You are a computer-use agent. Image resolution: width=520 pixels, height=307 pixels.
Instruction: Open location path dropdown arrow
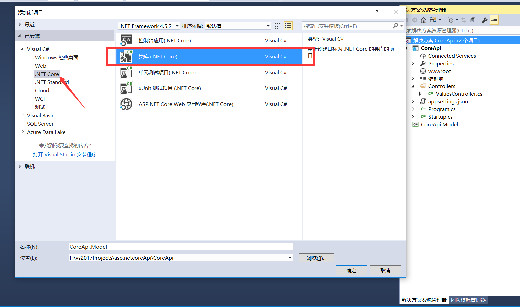290,258
